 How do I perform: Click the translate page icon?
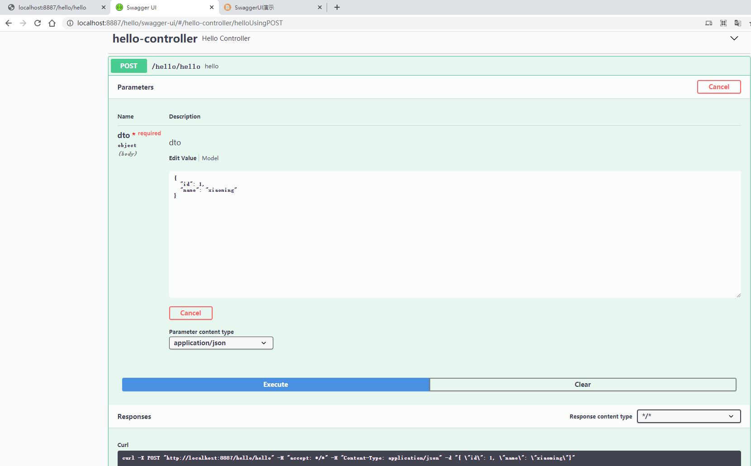click(738, 23)
